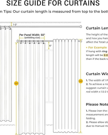
Task: Click the (unfolding size) caption
Action: pyautogui.click(x=32, y=38)
